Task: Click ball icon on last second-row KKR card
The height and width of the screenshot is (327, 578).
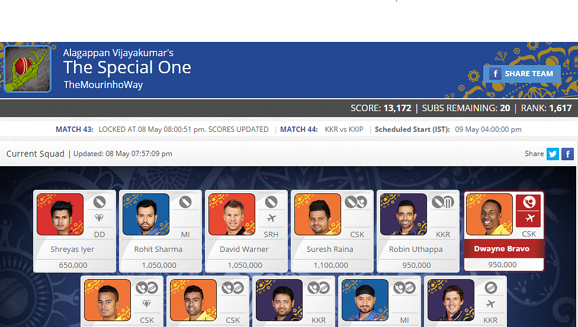Action: [490, 287]
